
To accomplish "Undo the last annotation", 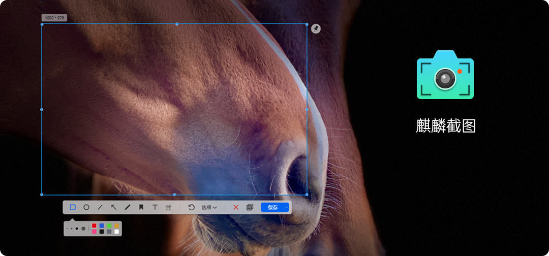I will click(x=192, y=207).
